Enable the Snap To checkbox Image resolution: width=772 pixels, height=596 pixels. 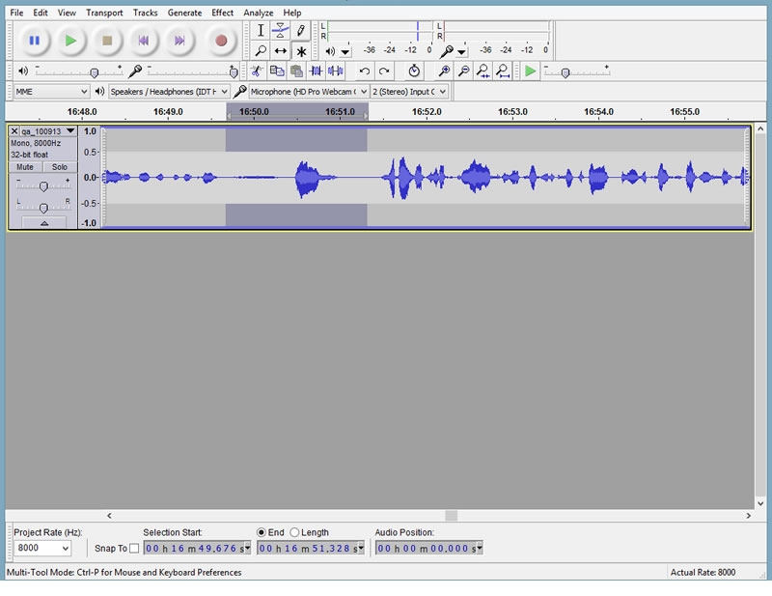click(x=134, y=549)
